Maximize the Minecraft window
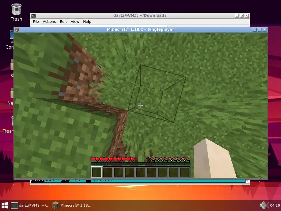 pos(260,30)
